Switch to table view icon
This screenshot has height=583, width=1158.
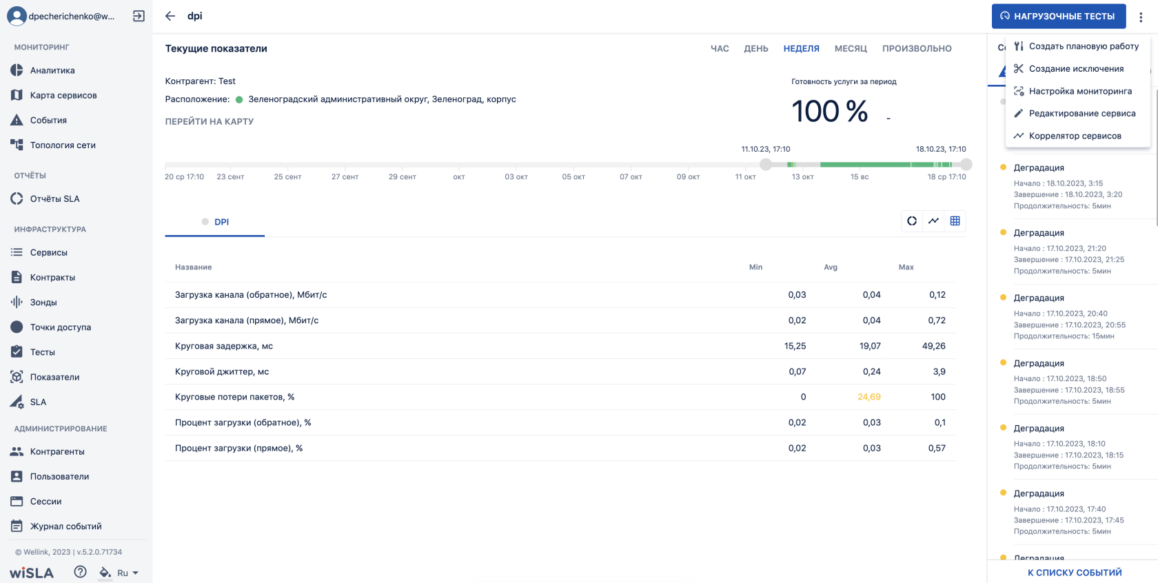coord(955,221)
